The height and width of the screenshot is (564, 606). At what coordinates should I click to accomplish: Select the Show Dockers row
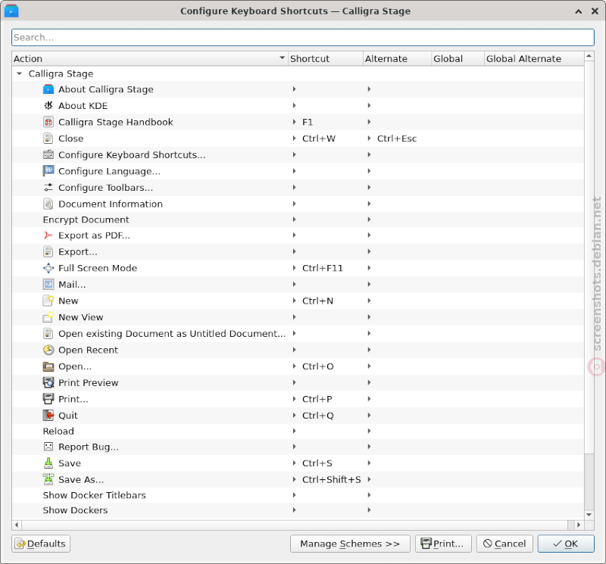coord(298,510)
